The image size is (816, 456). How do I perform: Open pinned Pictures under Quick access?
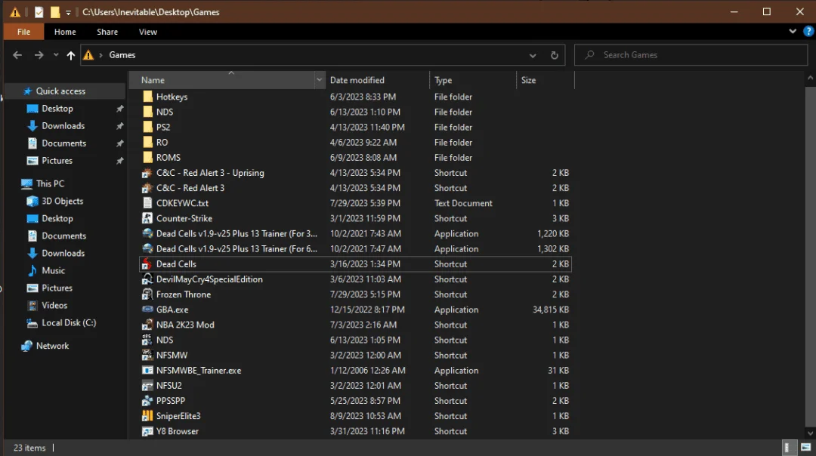[x=57, y=161]
